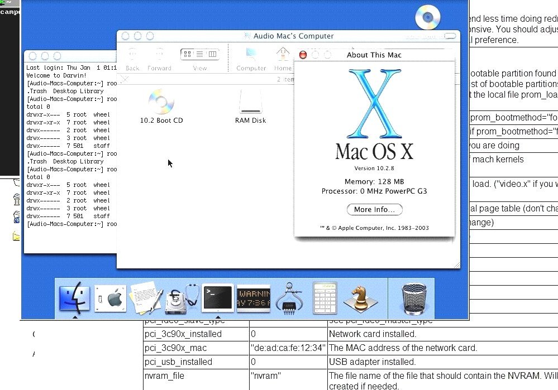Click the Last login line in Terminal

click(x=71, y=68)
